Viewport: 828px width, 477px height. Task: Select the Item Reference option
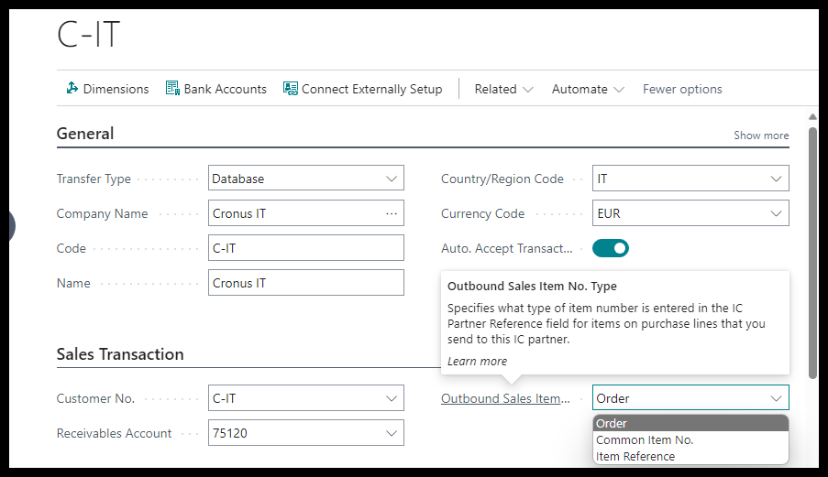(635, 456)
